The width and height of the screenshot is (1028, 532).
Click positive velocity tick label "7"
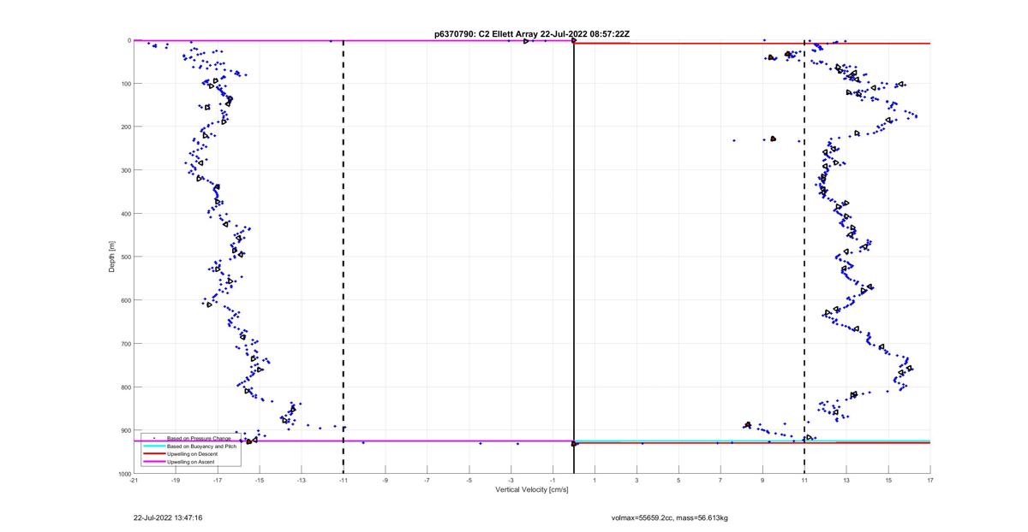[721, 481]
